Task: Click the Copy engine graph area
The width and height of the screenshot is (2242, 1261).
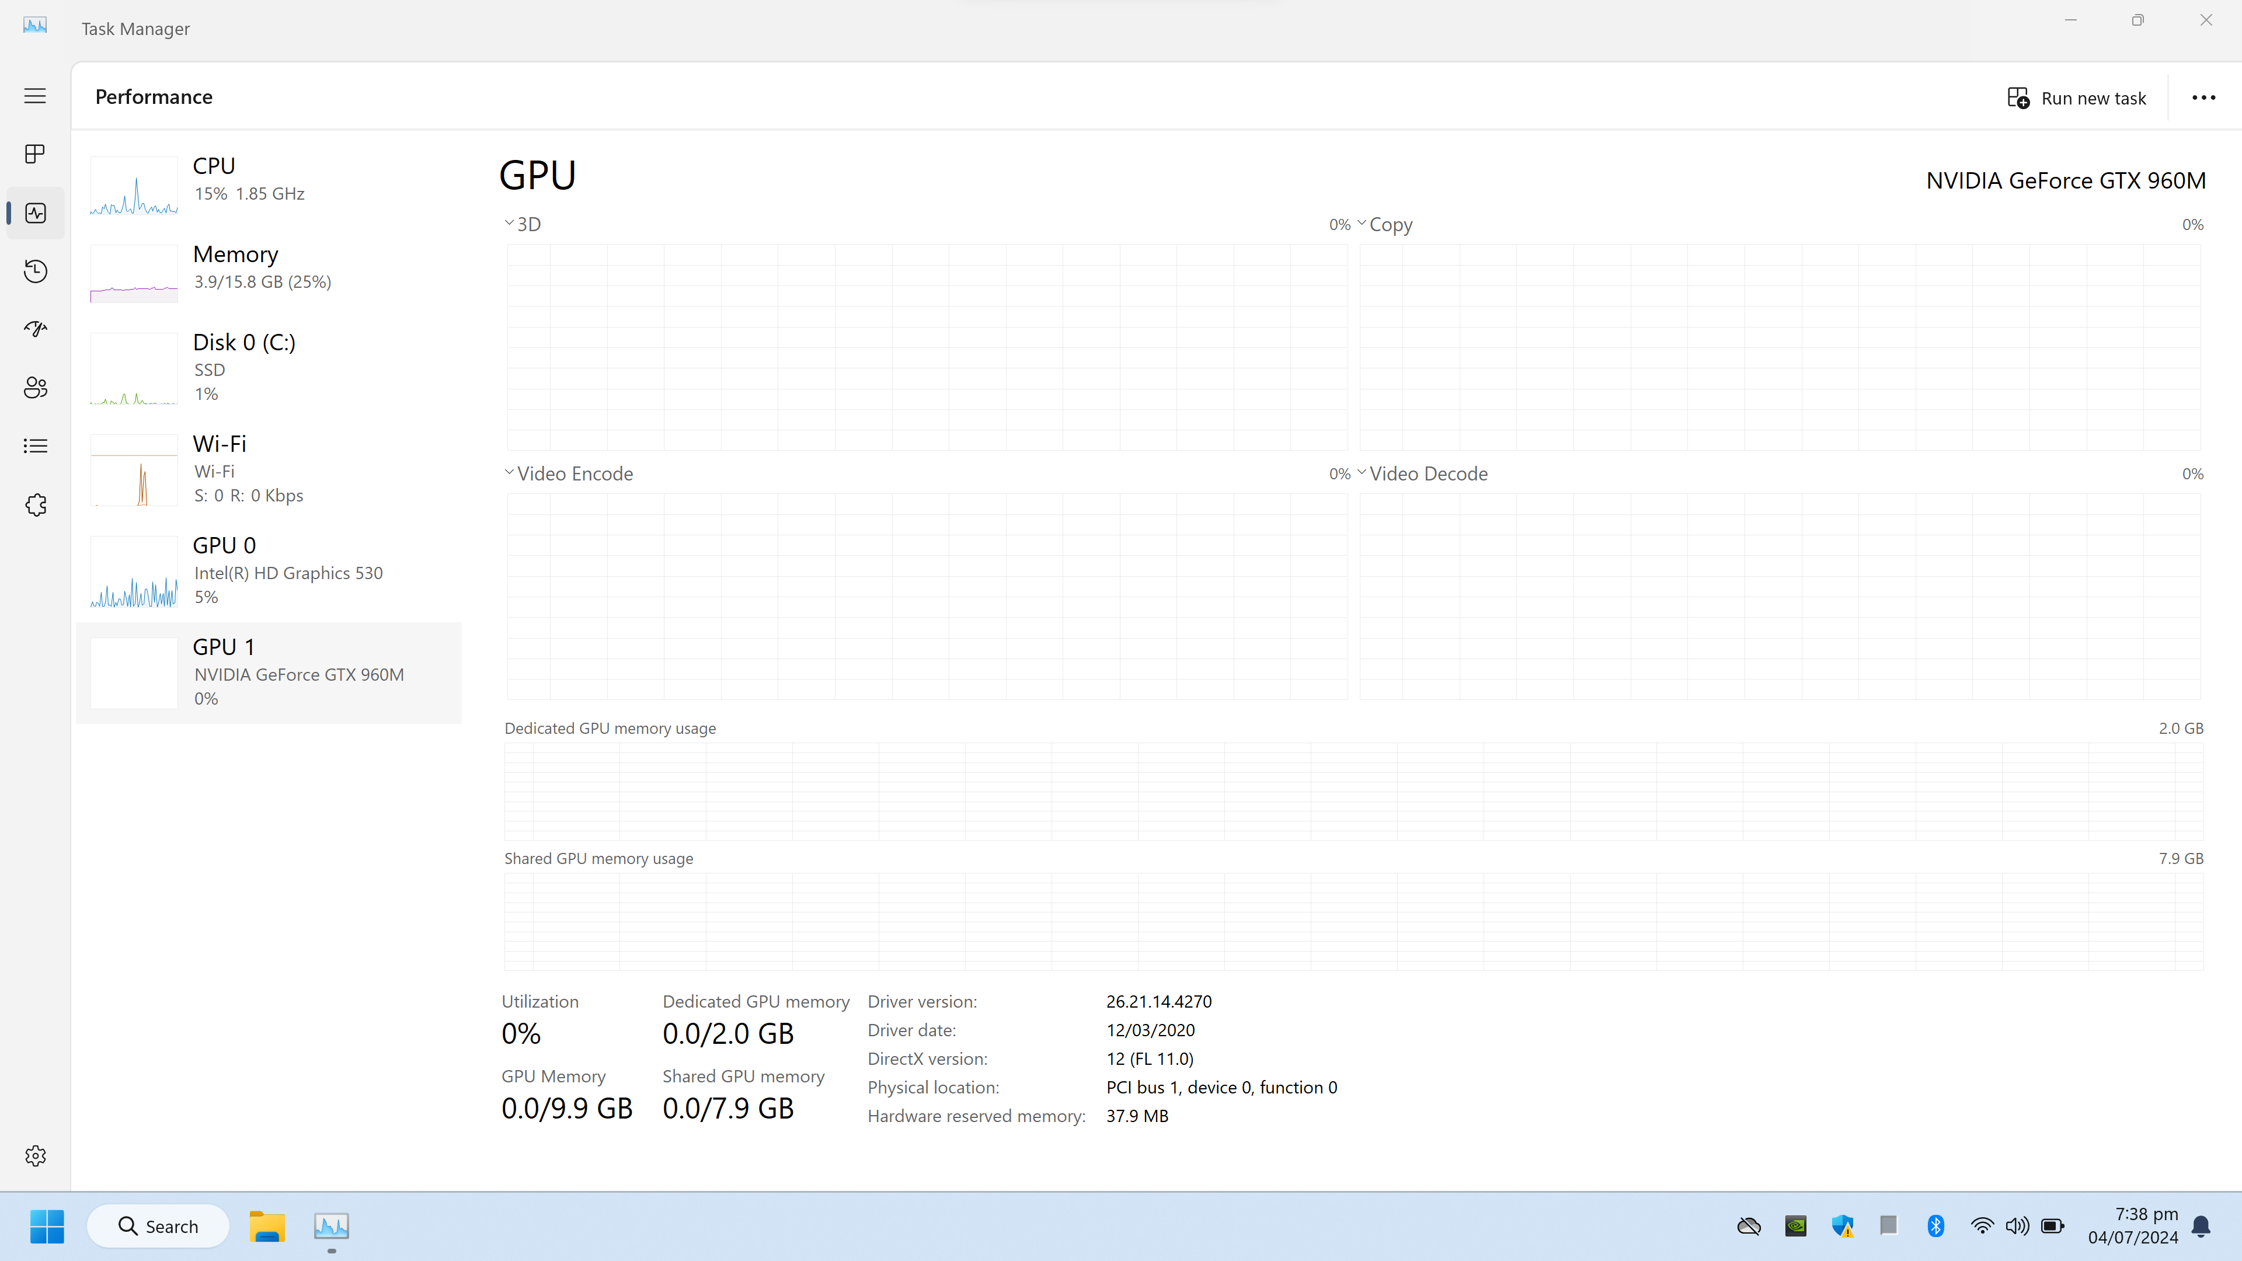Action: (x=1780, y=347)
